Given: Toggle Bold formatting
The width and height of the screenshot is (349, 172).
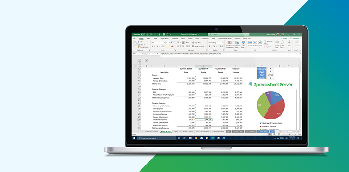Looking at the screenshot, I should [153, 46].
